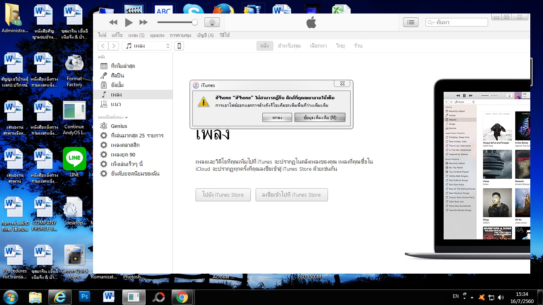Click ลงชื่อเข้าไปที่ iTunes Store button
Image resolution: width=543 pixels, height=305 pixels.
291,195
